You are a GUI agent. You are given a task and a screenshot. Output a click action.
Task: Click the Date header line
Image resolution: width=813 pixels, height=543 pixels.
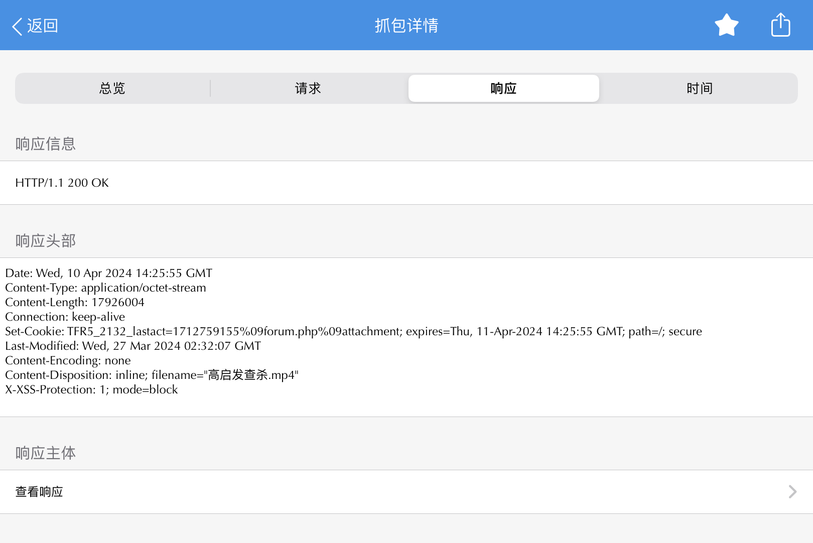[x=109, y=273]
